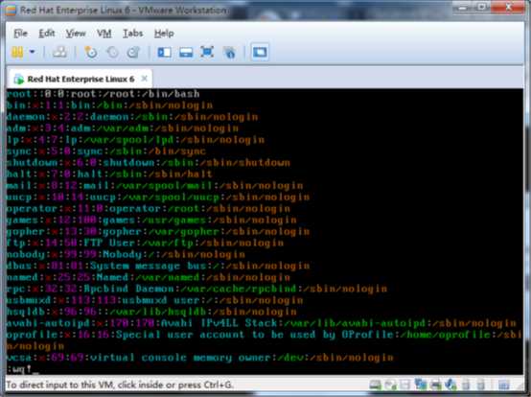This screenshot has height=397, width=531.
Task: Open the snapshot manager icon
Action: 133,52
